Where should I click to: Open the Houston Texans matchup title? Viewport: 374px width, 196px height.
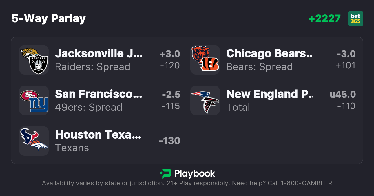pyautogui.click(x=98, y=135)
